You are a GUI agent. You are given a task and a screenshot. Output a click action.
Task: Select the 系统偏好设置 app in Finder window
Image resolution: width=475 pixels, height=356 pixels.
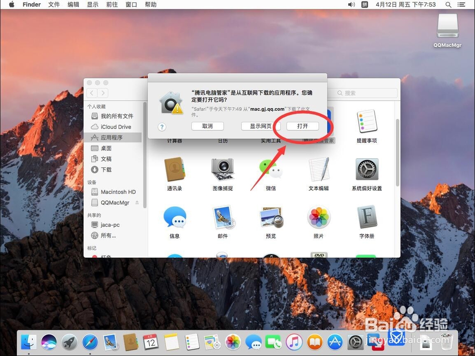pyautogui.click(x=367, y=169)
